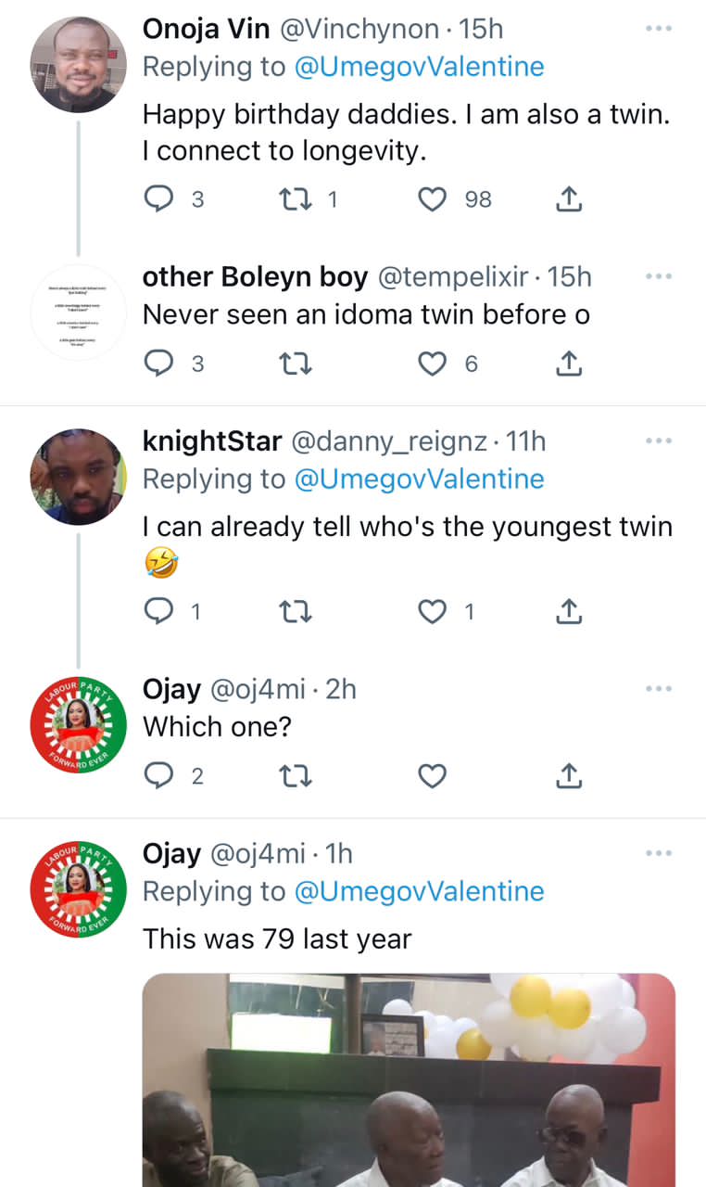The width and height of the screenshot is (706, 1187).
Task: Share Ojay's "Which one?" tweet
Action: tap(569, 776)
